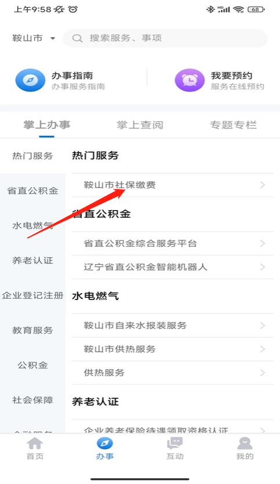Tap the blue compass 办事指南 icon
The height and width of the screenshot is (484, 280).
[x=30, y=80]
